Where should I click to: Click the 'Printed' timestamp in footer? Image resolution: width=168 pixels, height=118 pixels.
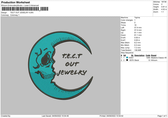tap(111, 116)
